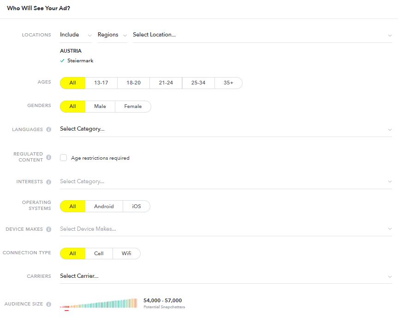Screen dimensions: 398x323
Task: Click the Device Makes info icon
Action: pyautogui.click(x=49, y=229)
